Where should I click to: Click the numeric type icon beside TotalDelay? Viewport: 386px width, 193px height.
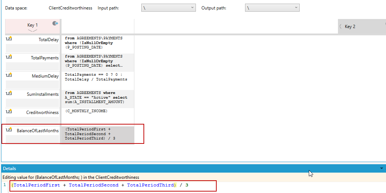coord(9,38)
